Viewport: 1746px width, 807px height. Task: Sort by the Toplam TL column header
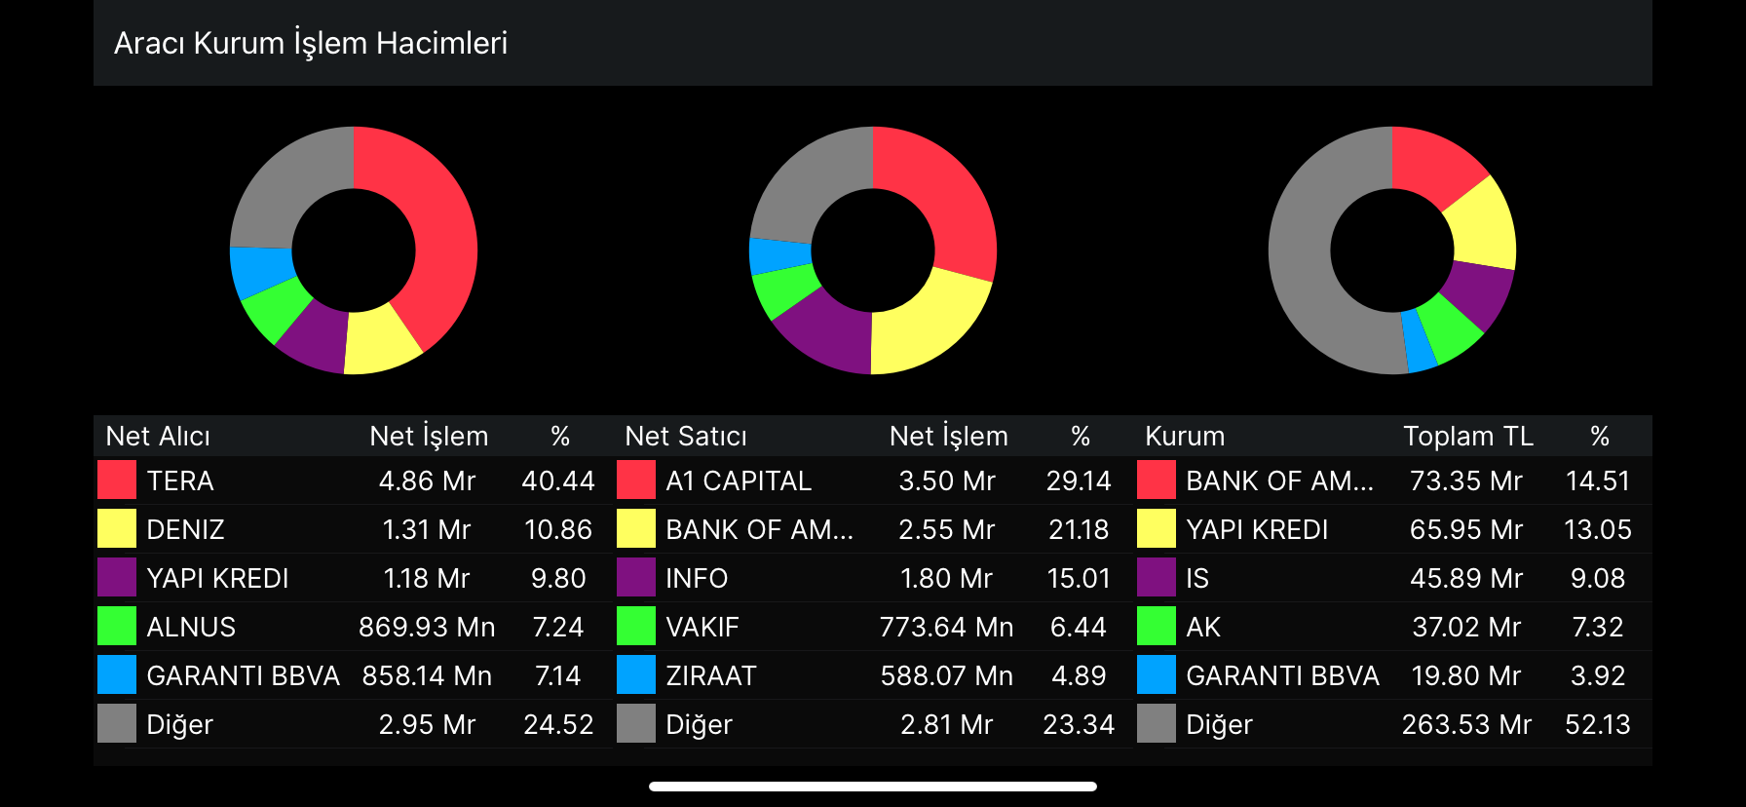1467,436
